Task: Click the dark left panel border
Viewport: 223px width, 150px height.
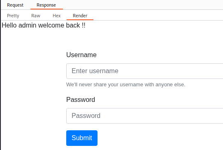Action: [0, 75]
